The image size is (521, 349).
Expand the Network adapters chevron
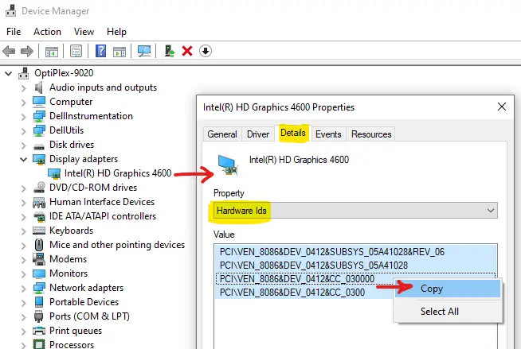(23, 289)
